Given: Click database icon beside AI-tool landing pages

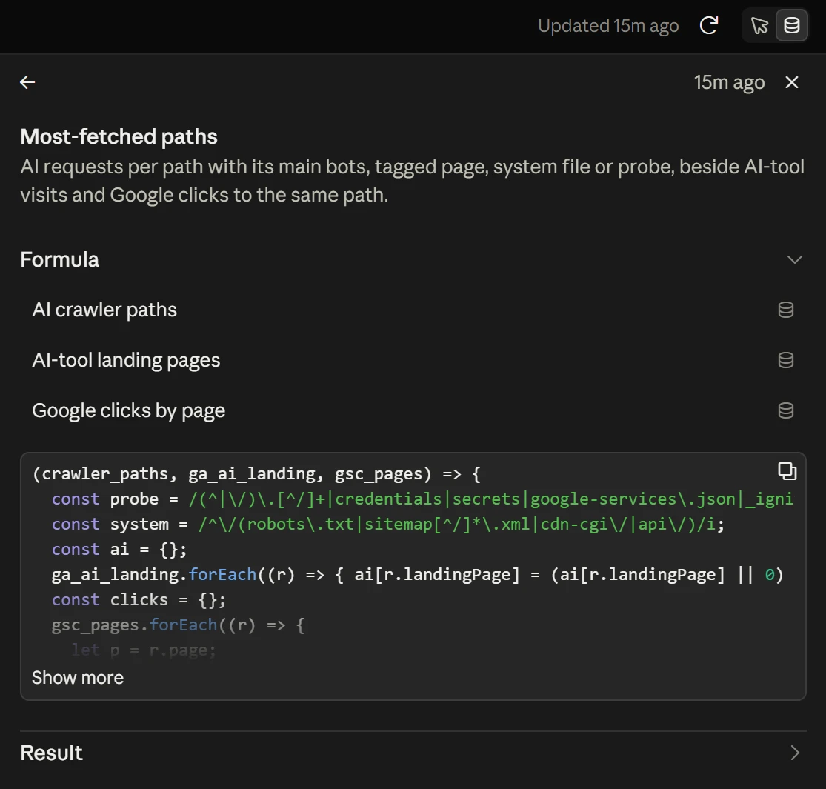Looking at the screenshot, I should [785, 360].
